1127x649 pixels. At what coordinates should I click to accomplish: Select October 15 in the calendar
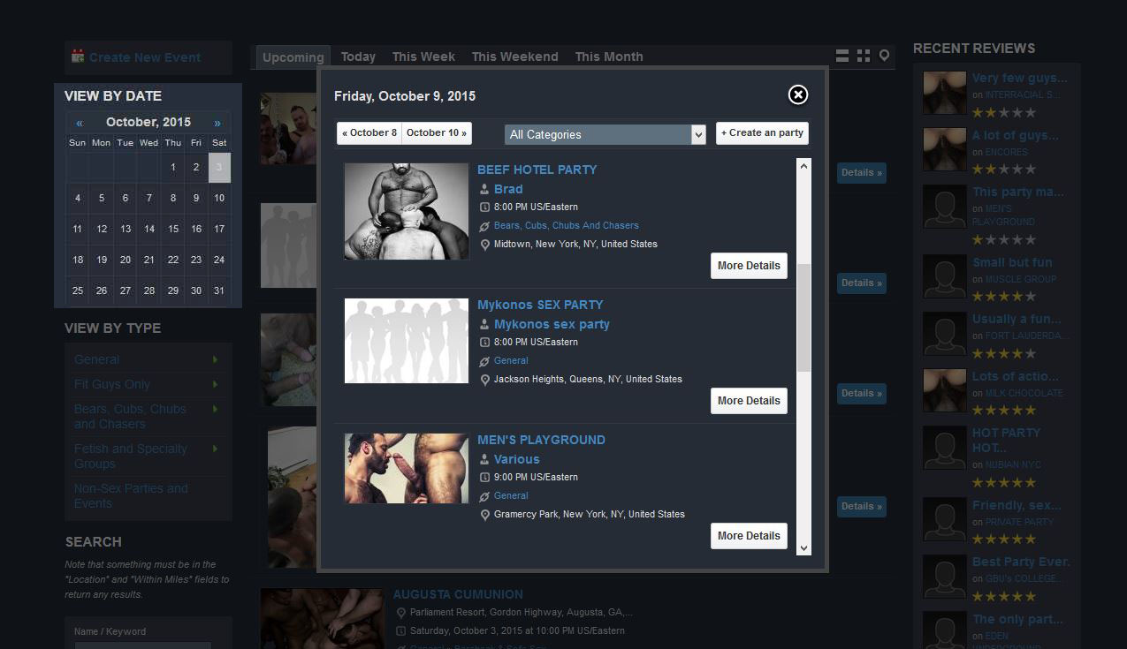point(172,229)
